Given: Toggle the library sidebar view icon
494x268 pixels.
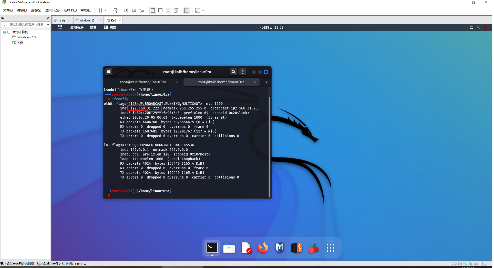Looking at the screenshot, I should (153, 10).
